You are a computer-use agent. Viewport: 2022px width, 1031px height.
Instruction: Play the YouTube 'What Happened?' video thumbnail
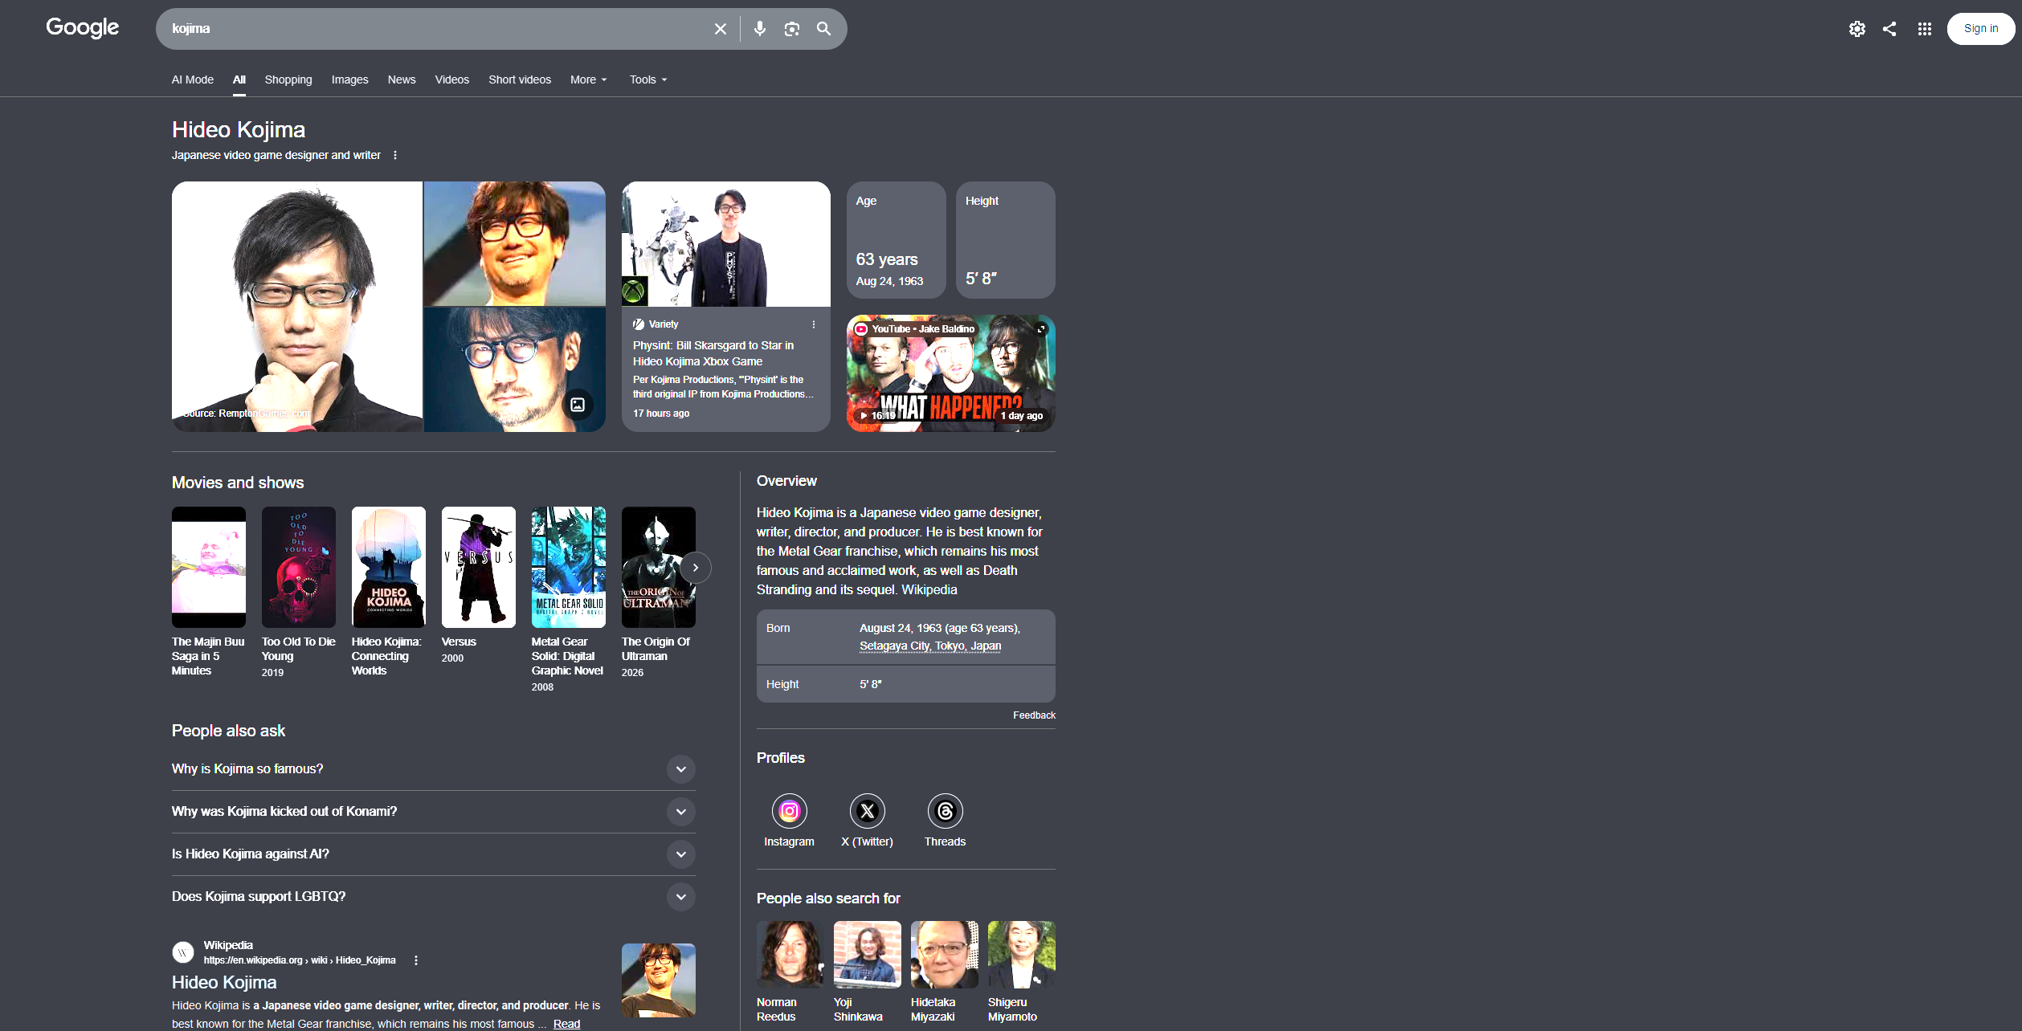click(x=950, y=373)
